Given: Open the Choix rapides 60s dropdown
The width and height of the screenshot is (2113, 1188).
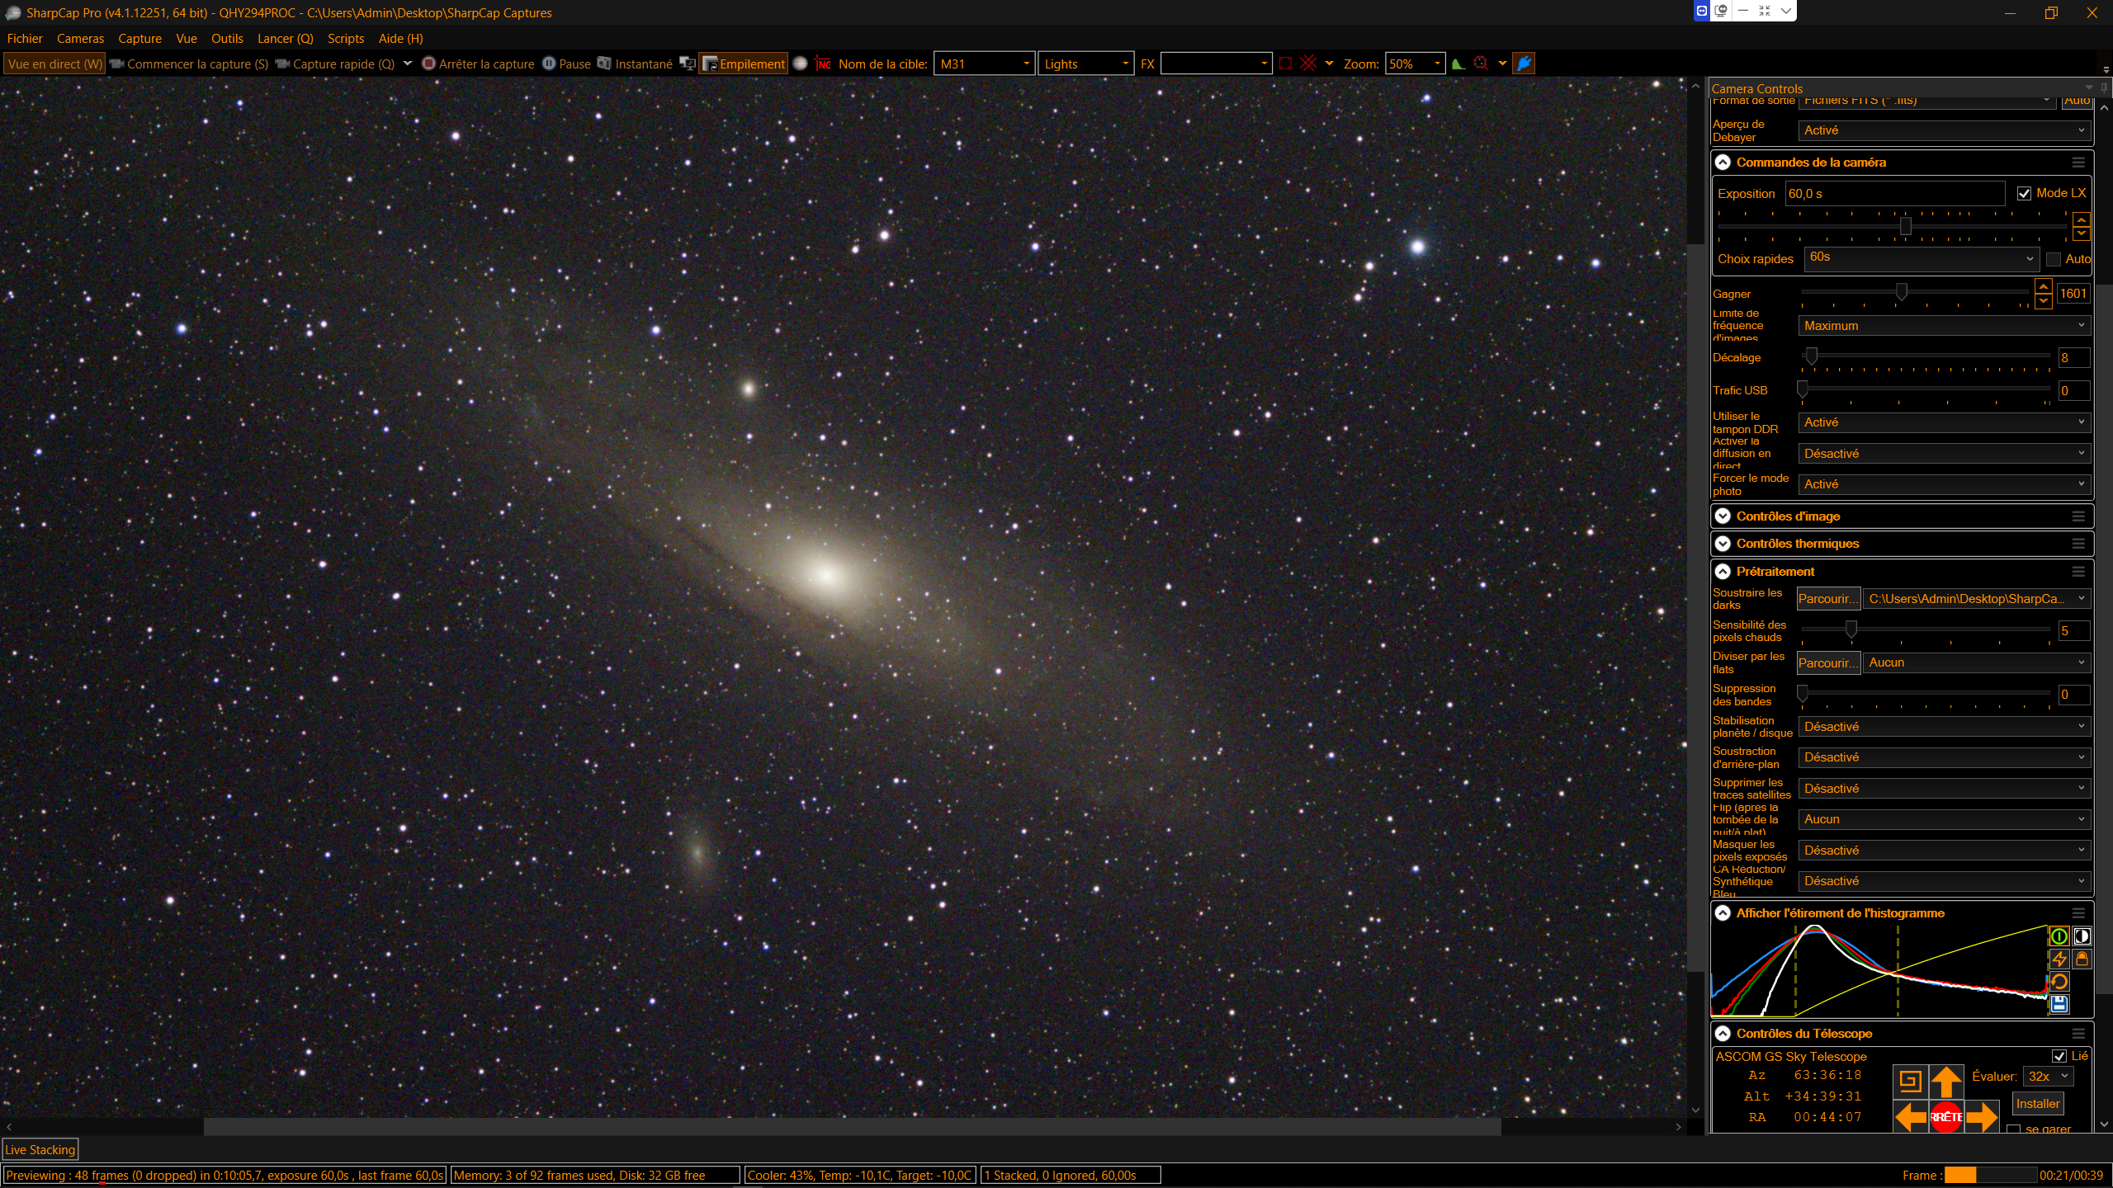Looking at the screenshot, I should pos(1922,258).
